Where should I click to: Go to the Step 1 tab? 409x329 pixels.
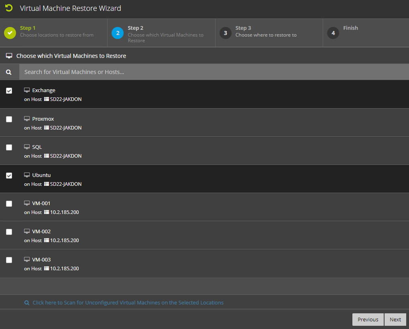click(x=53, y=33)
